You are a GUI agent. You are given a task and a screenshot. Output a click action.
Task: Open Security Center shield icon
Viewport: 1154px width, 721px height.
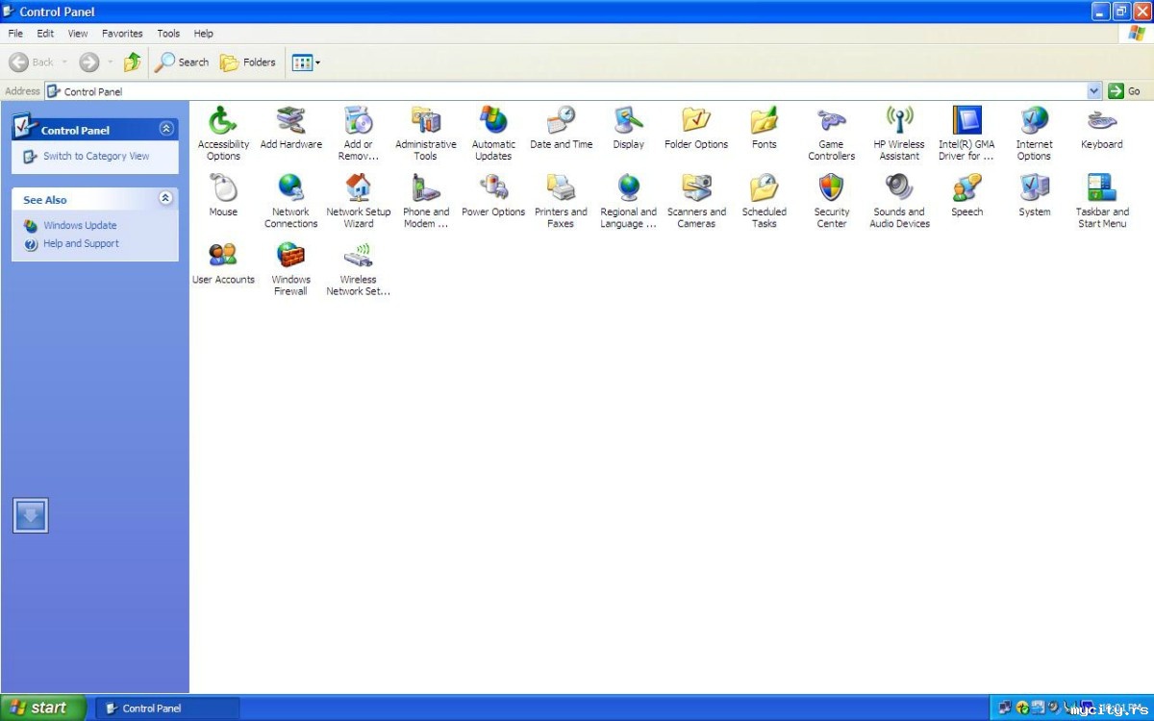(x=831, y=188)
